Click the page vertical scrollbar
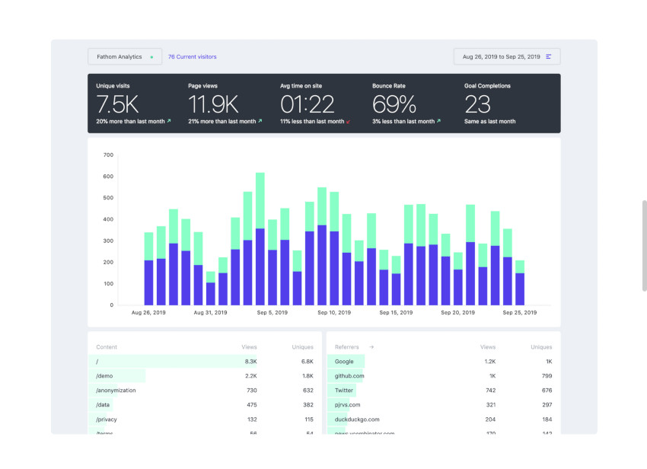 click(644, 245)
